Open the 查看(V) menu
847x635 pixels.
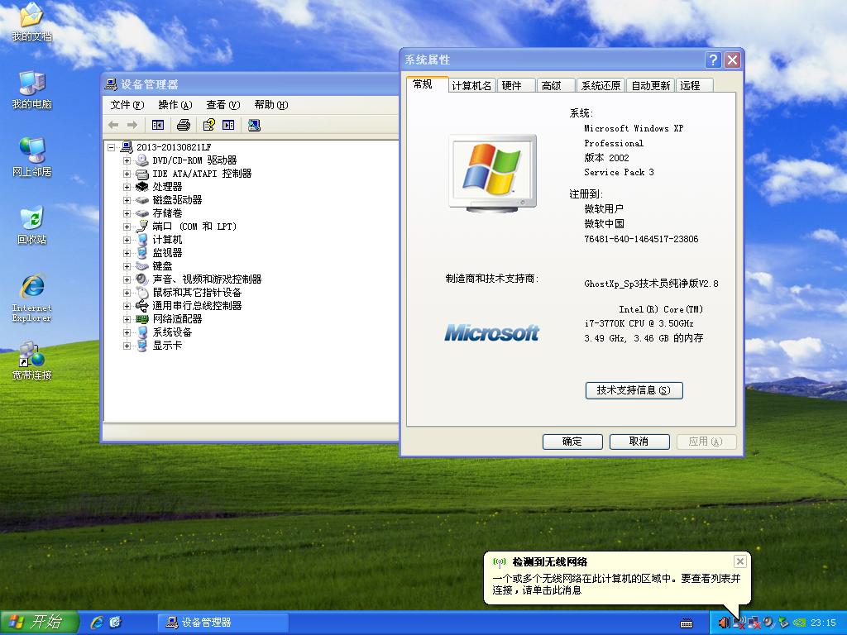point(223,105)
